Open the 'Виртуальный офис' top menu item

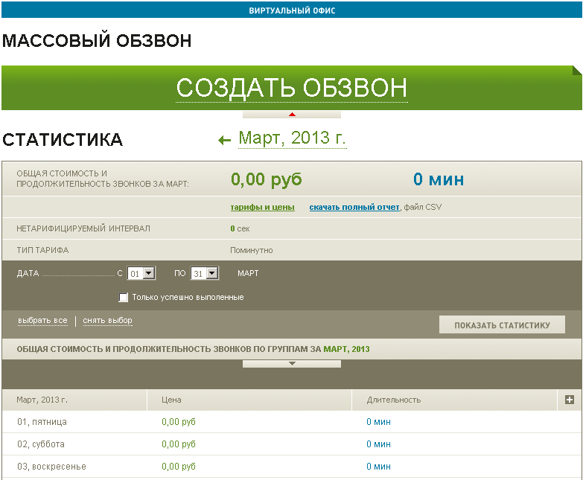click(292, 10)
